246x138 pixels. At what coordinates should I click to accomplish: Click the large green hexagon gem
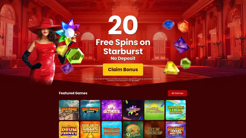(75, 56)
